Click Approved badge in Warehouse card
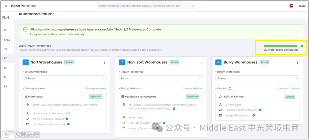 [x=96, y=96]
